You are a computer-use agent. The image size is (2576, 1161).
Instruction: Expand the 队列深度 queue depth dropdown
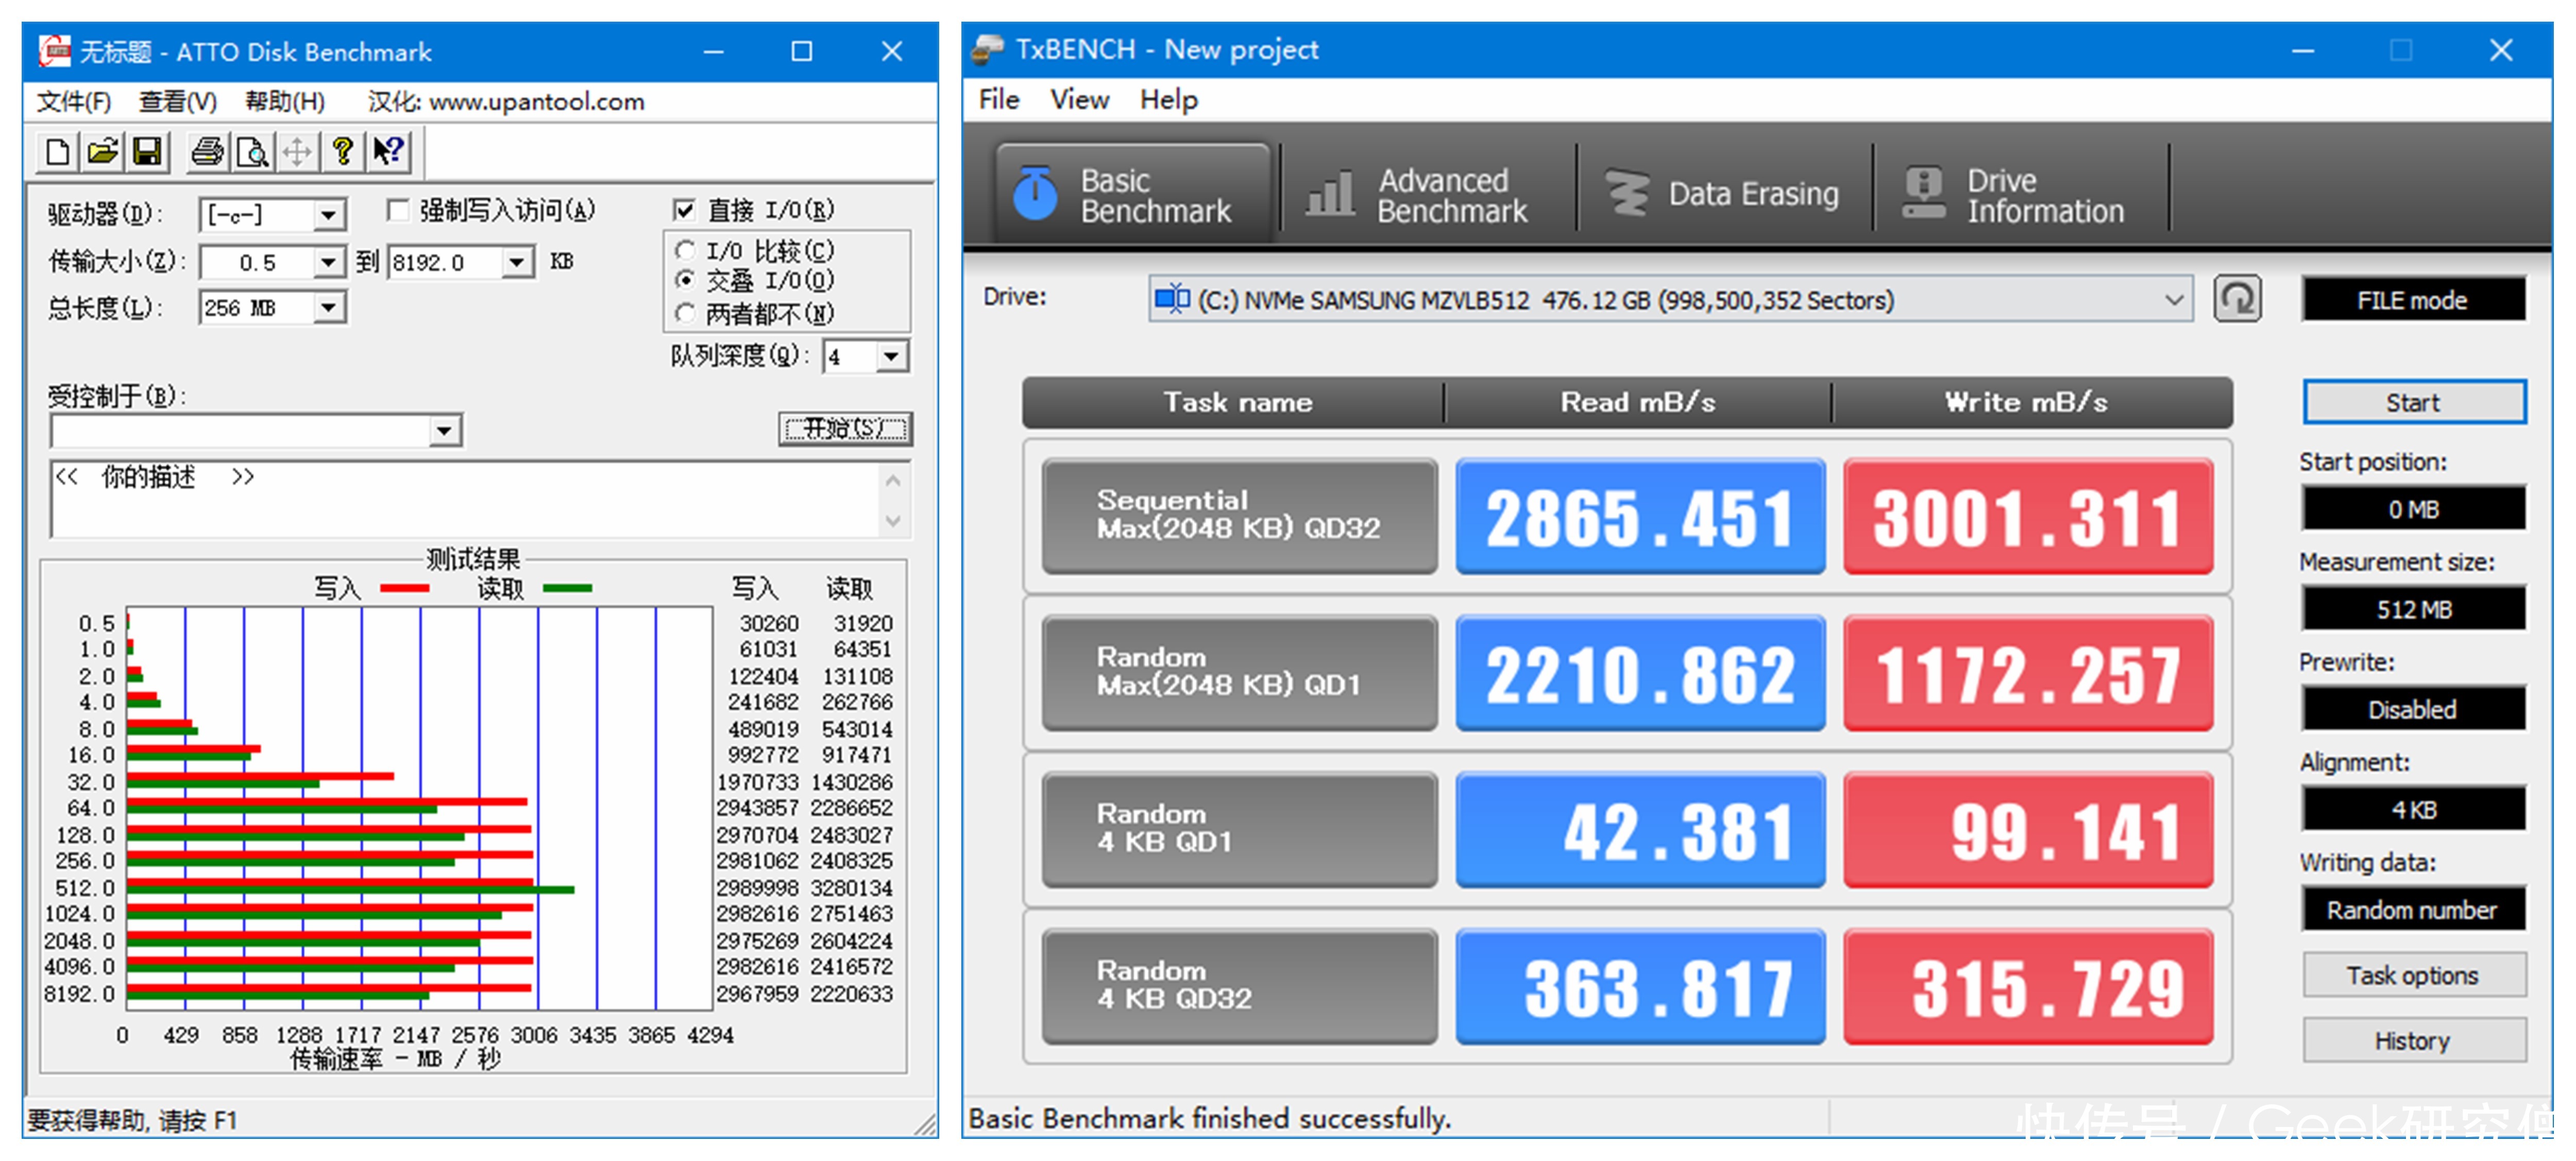click(x=891, y=357)
